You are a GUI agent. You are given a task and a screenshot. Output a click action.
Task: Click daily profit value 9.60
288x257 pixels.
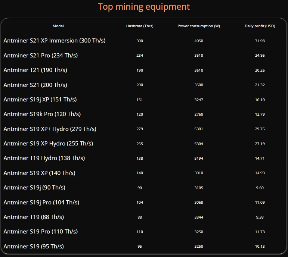click(x=260, y=188)
